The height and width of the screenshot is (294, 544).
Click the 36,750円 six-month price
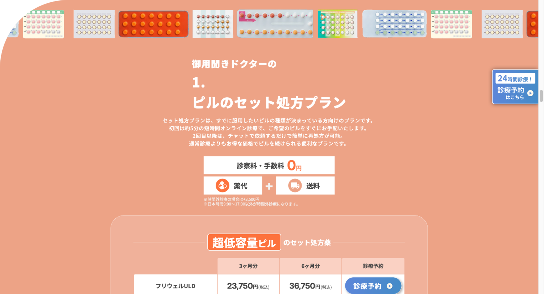(x=311, y=286)
